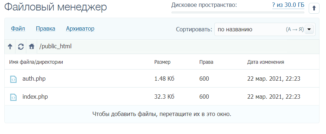Open the Архиватор menu

tap(80, 29)
